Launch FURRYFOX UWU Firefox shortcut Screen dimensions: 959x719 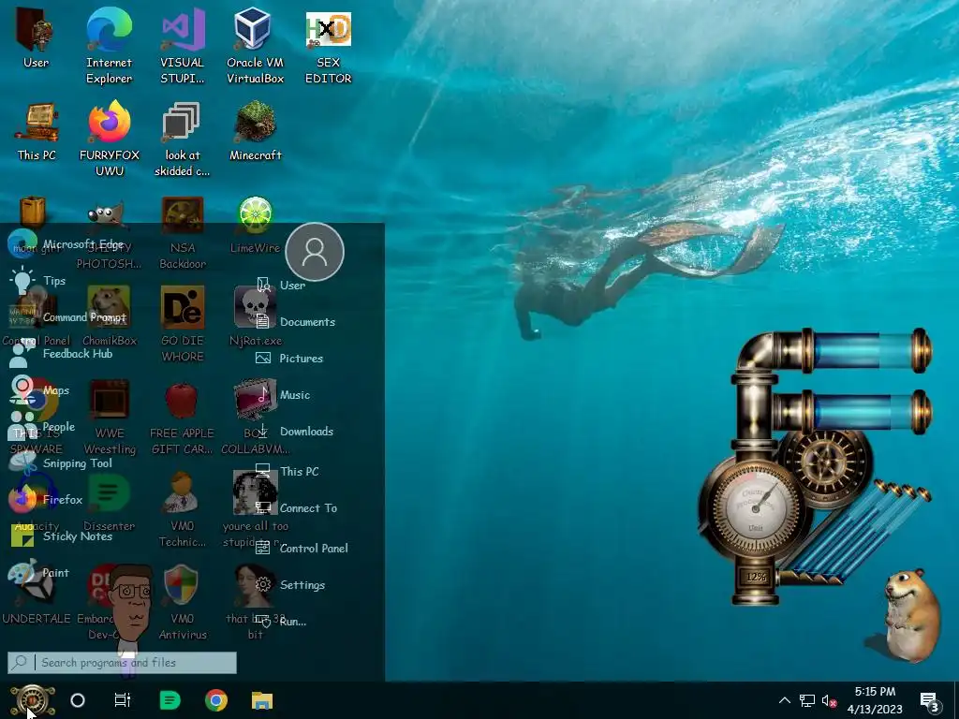pos(109,139)
